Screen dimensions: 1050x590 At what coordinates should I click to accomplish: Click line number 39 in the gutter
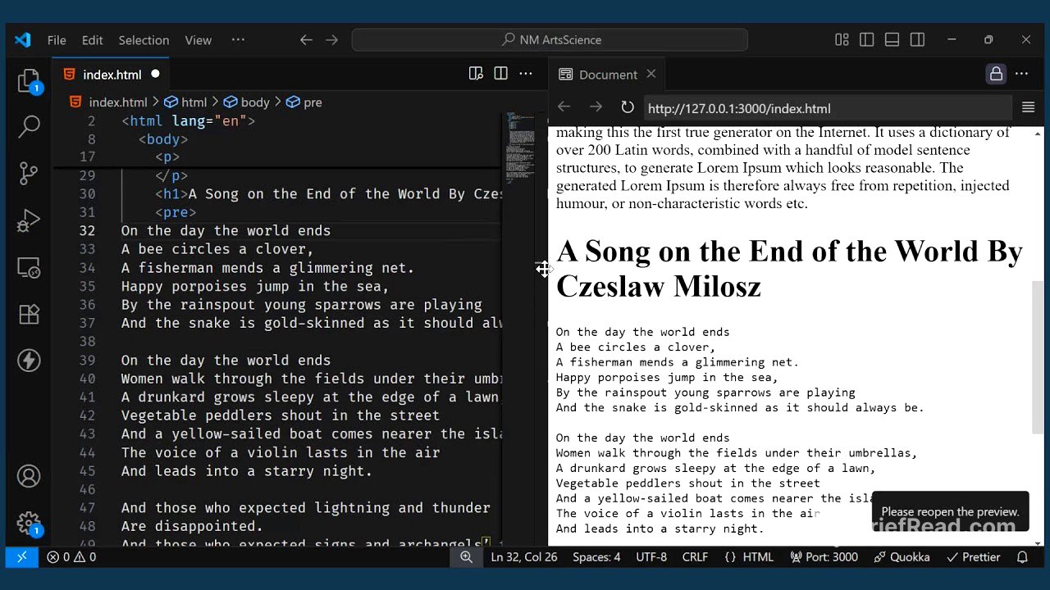point(87,361)
